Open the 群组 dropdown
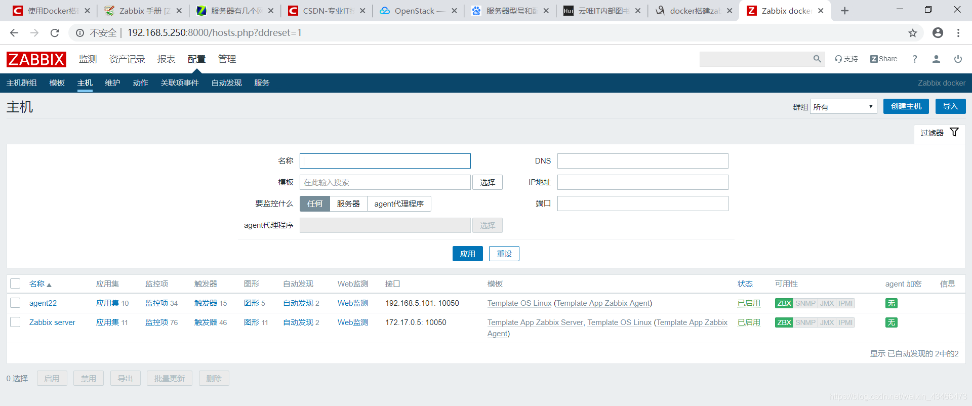Image resolution: width=972 pixels, height=406 pixels. pos(843,106)
